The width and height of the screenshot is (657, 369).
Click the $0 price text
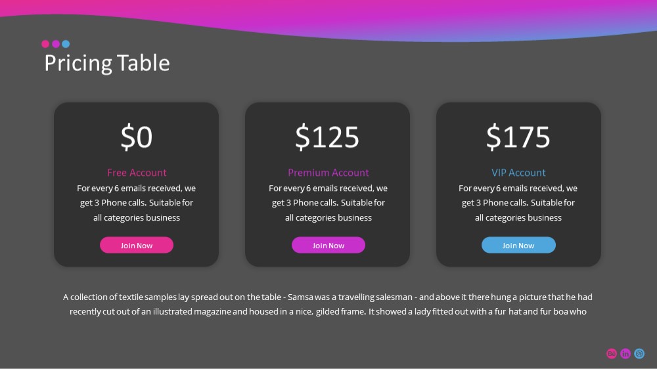[x=137, y=137]
